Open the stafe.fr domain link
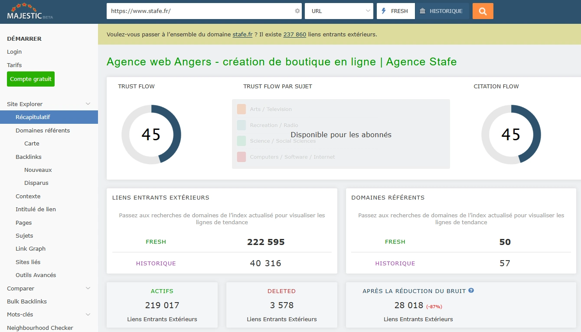 242,34
